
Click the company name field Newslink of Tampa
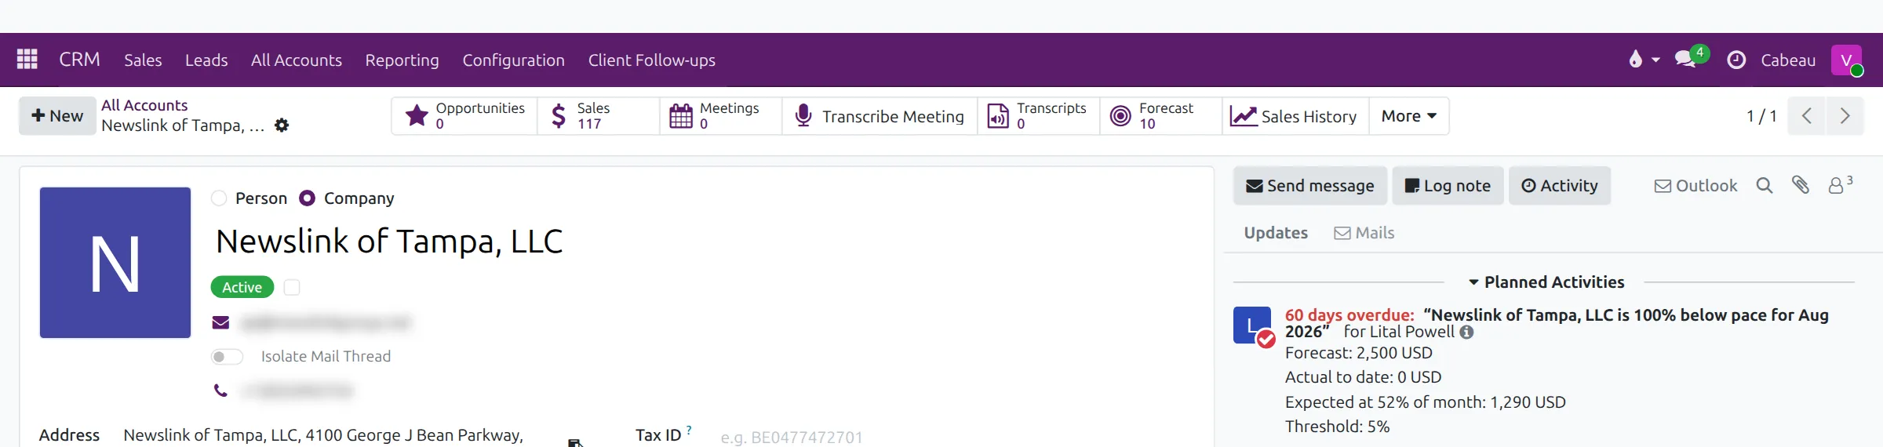(x=389, y=242)
